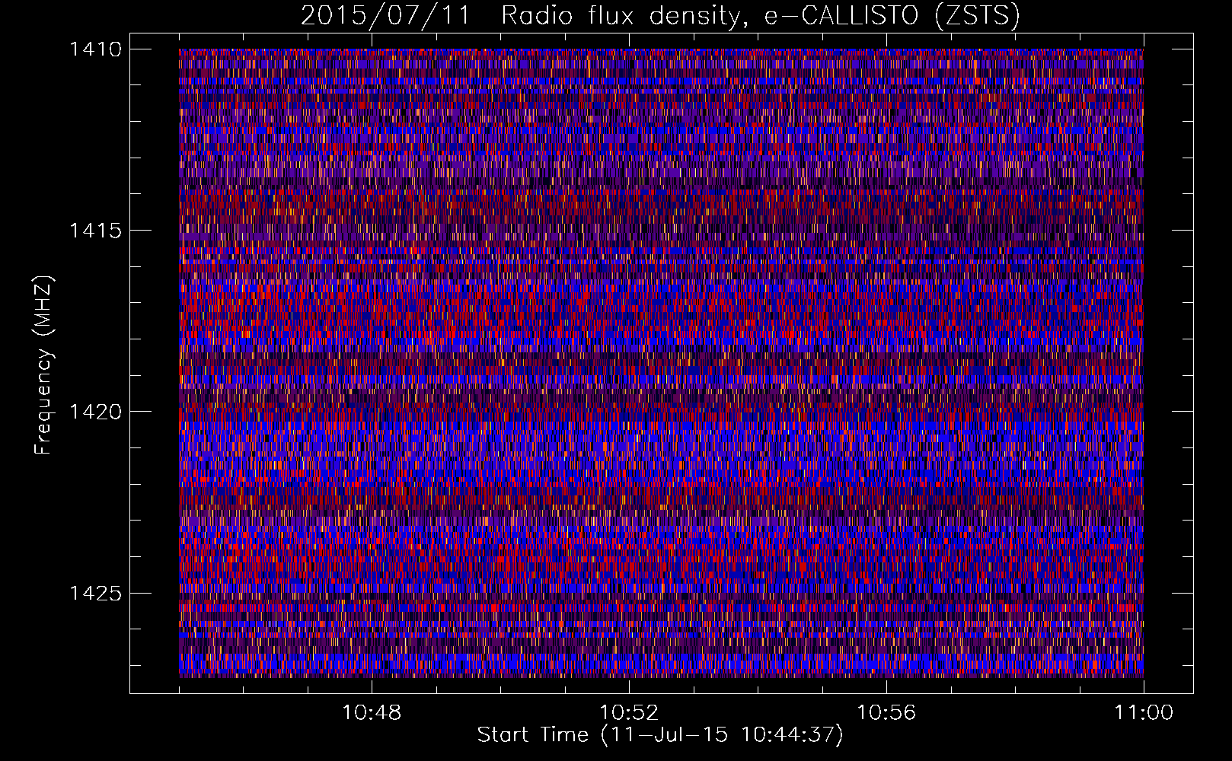
Task: Click the radio flux spectrogram image
Action: 661,363
